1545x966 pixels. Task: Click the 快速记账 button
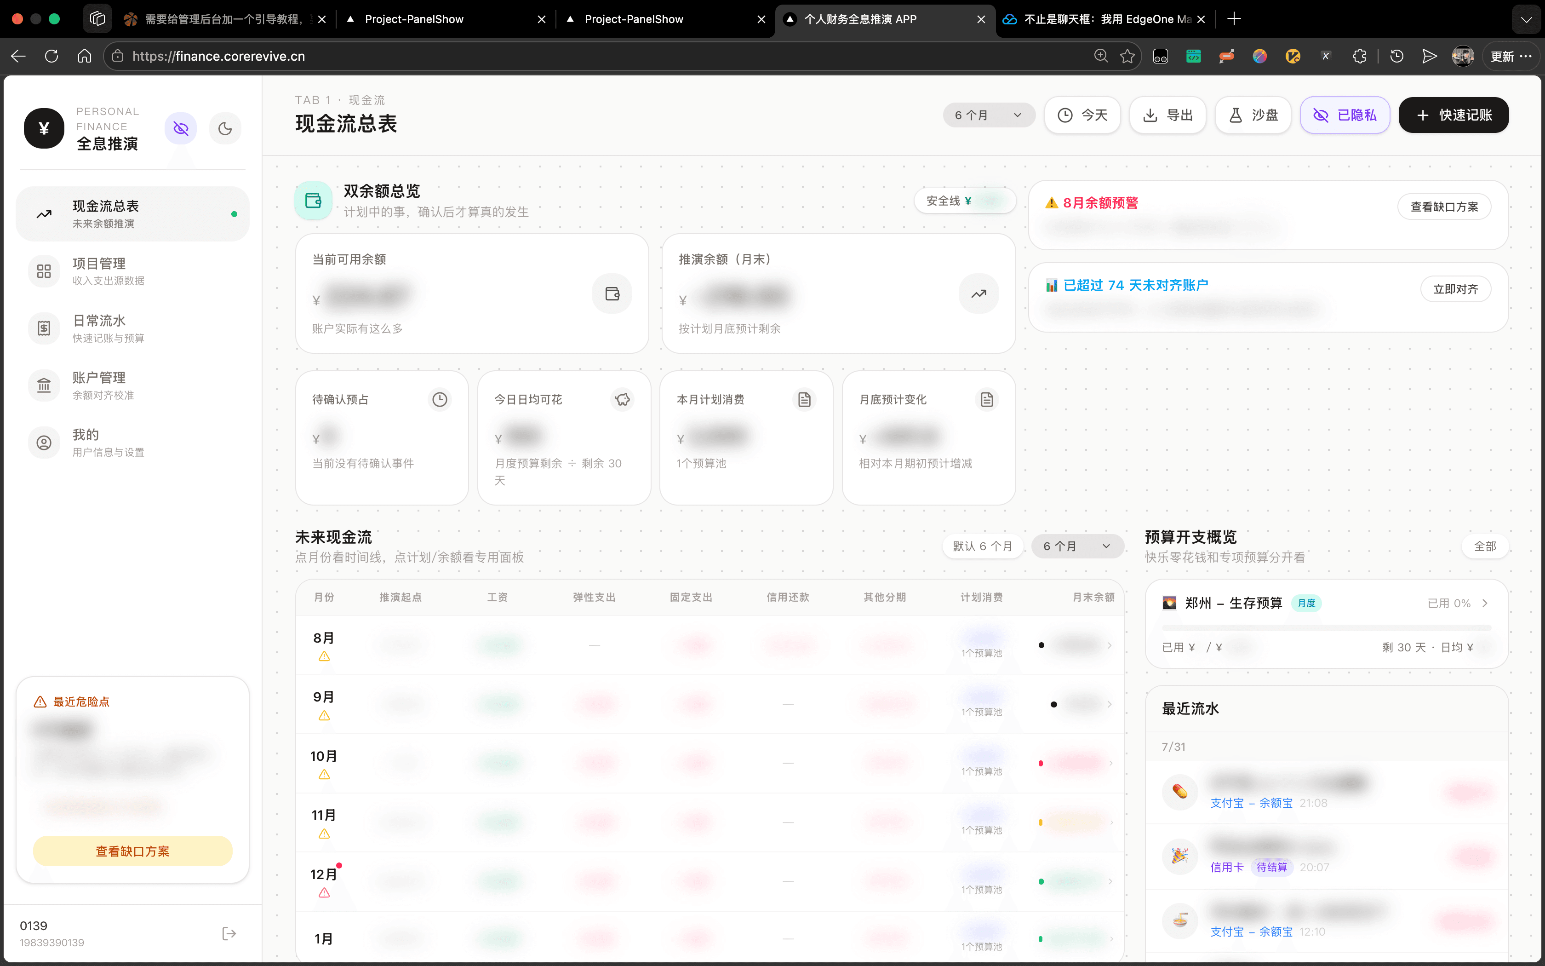(x=1453, y=115)
